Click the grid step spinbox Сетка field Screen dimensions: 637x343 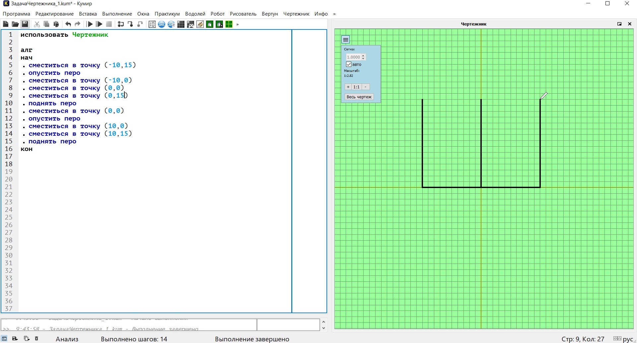coord(354,57)
